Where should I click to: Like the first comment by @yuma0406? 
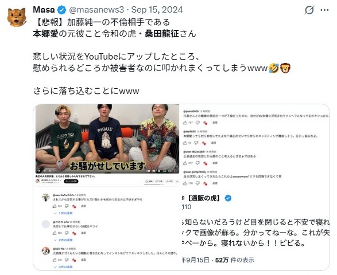[x=185, y=123]
